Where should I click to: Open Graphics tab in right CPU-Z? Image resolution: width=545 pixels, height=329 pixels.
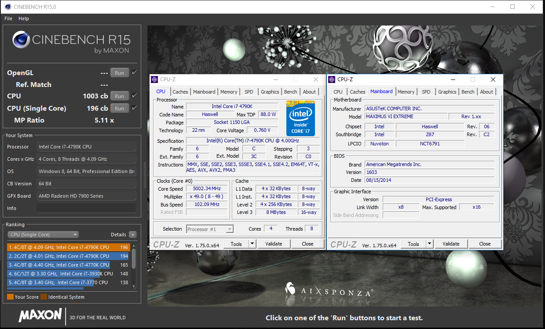click(447, 92)
